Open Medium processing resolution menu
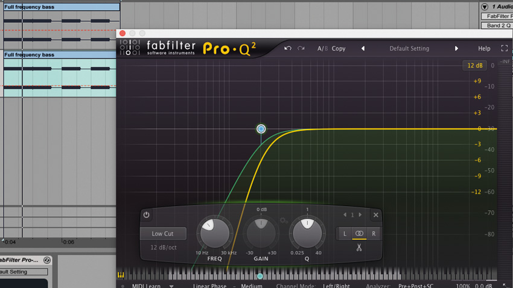 tap(252, 286)
